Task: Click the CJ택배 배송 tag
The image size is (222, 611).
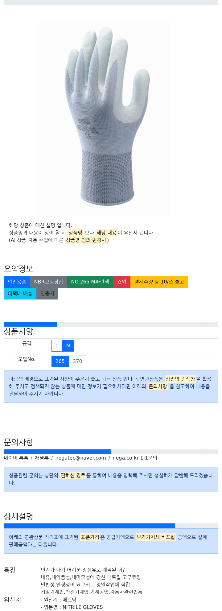Action: click(x=20, y=294)
